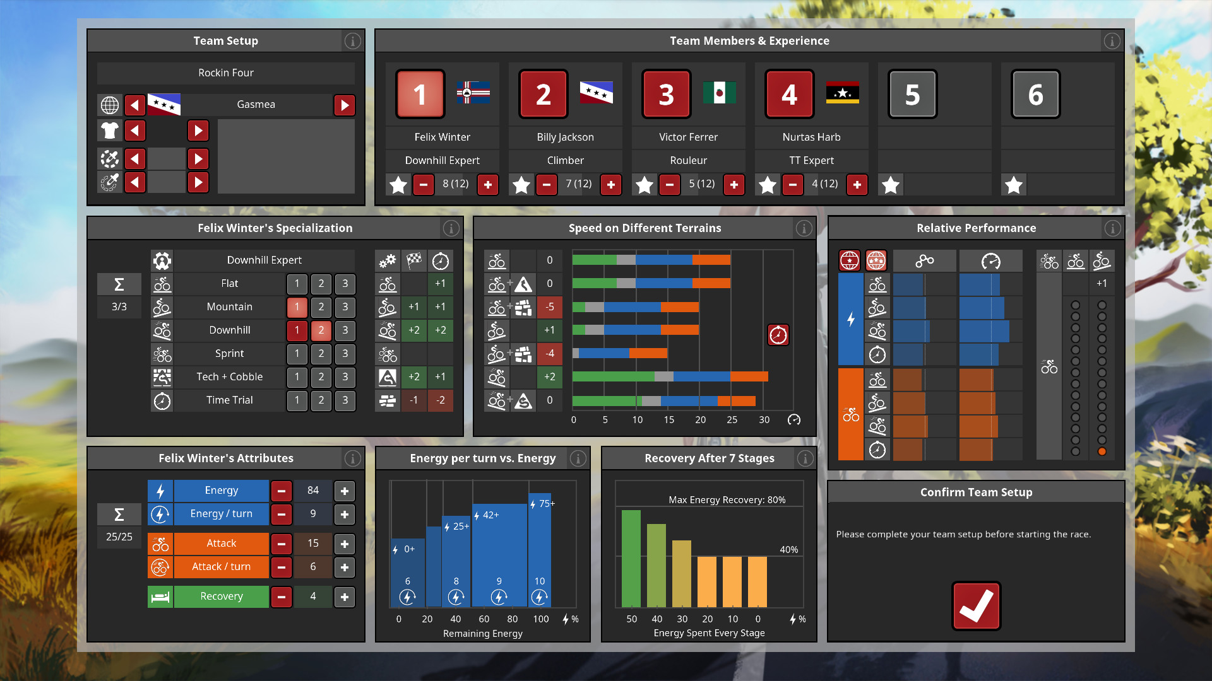Click globe nationality icon in Team Setup

(110, 105)
